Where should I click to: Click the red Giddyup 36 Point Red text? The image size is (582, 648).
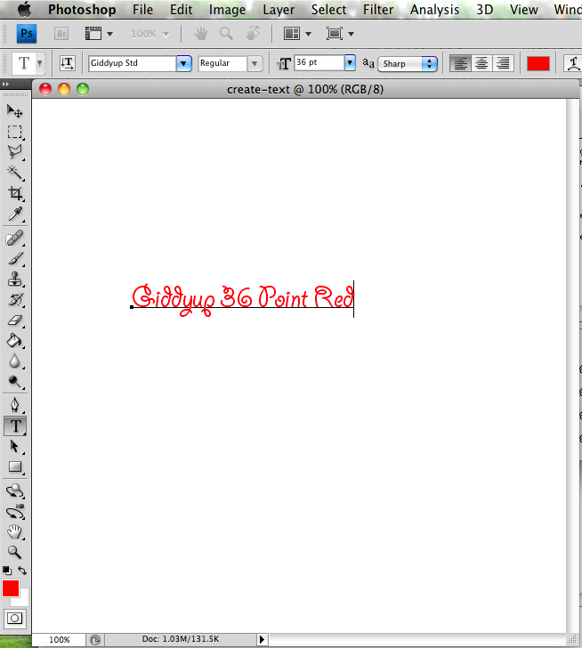click(x=243, y=300)
